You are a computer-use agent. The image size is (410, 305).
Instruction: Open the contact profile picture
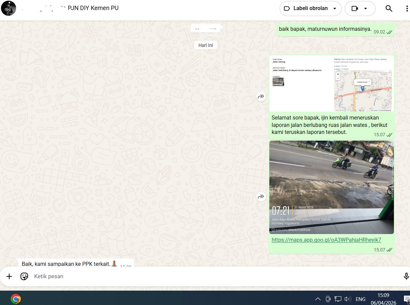[8, 8]
